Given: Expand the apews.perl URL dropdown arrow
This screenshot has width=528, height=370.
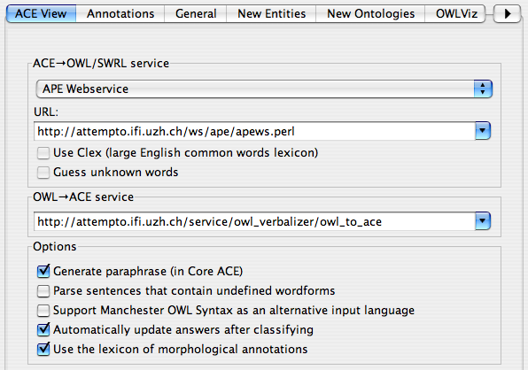Looking at the screenshot, I should point(483,131).
